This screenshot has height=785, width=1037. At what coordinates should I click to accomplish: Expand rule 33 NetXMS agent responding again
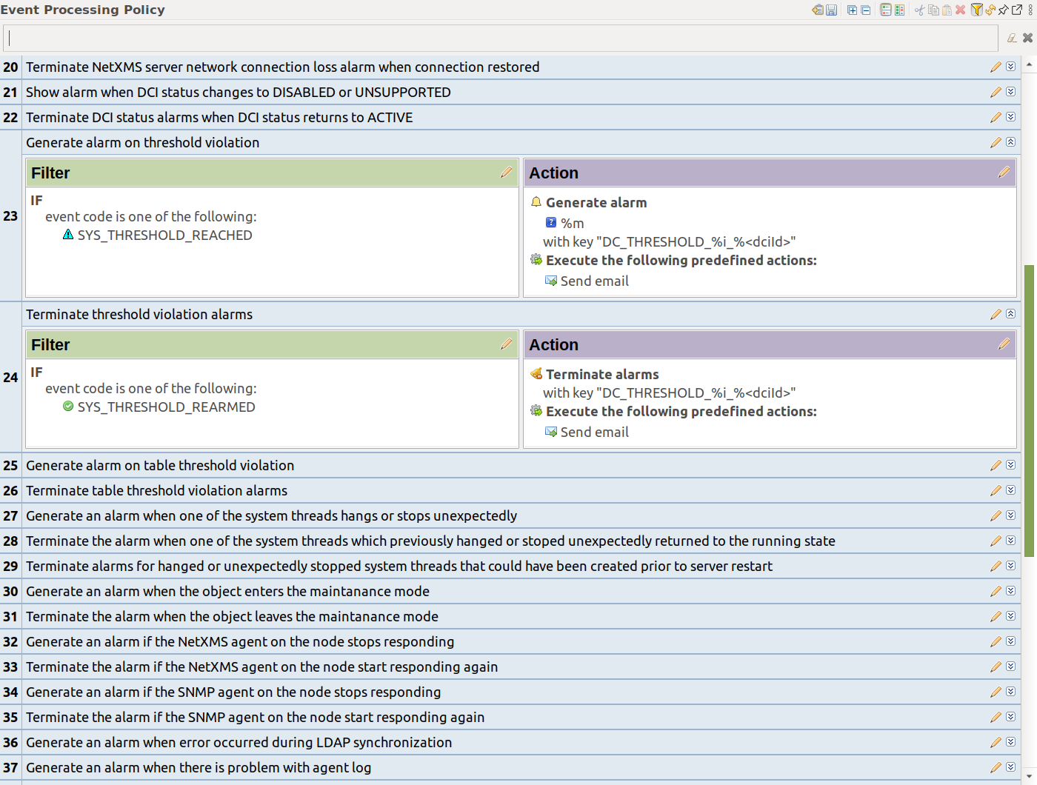pos(1010,667)
